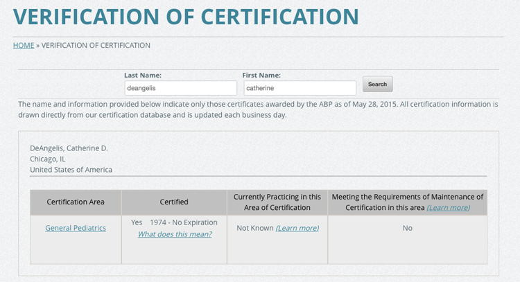Image resolution: width=520 pixels, height=282 pixels.
Task: Click the Currently Practicing column header
Action: click(277, 202)
